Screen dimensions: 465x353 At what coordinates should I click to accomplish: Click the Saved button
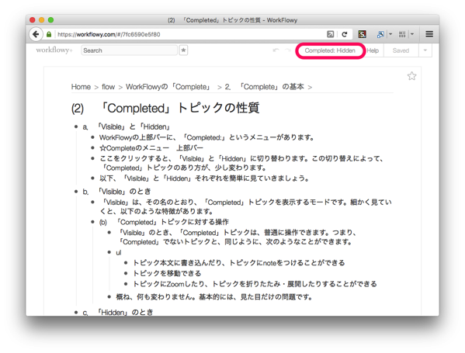point(401,50)
